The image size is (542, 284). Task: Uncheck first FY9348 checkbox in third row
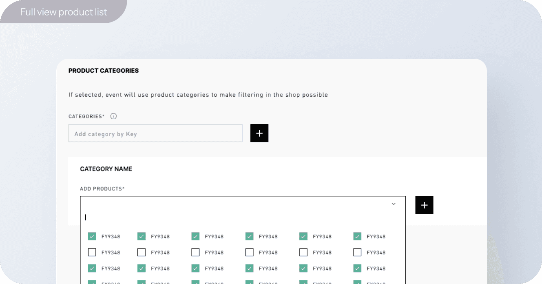[x=92, y=268]
